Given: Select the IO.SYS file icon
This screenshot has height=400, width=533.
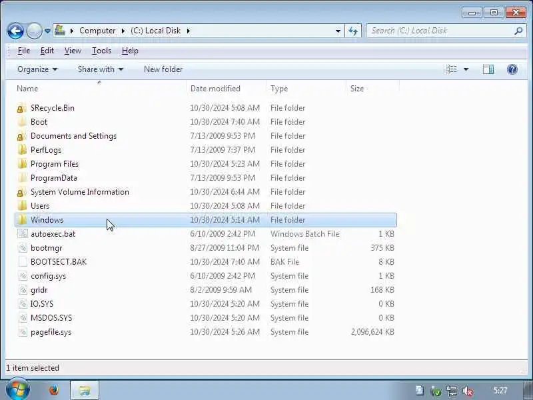Looking at the screenshot, I should tap(23, 304).
